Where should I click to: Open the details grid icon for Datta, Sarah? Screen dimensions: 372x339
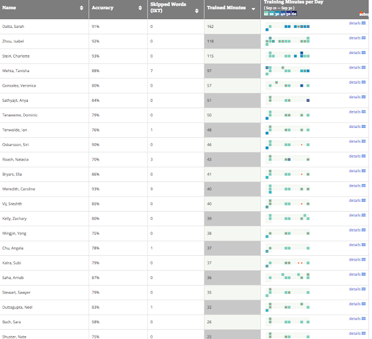[x=363, y=23]
